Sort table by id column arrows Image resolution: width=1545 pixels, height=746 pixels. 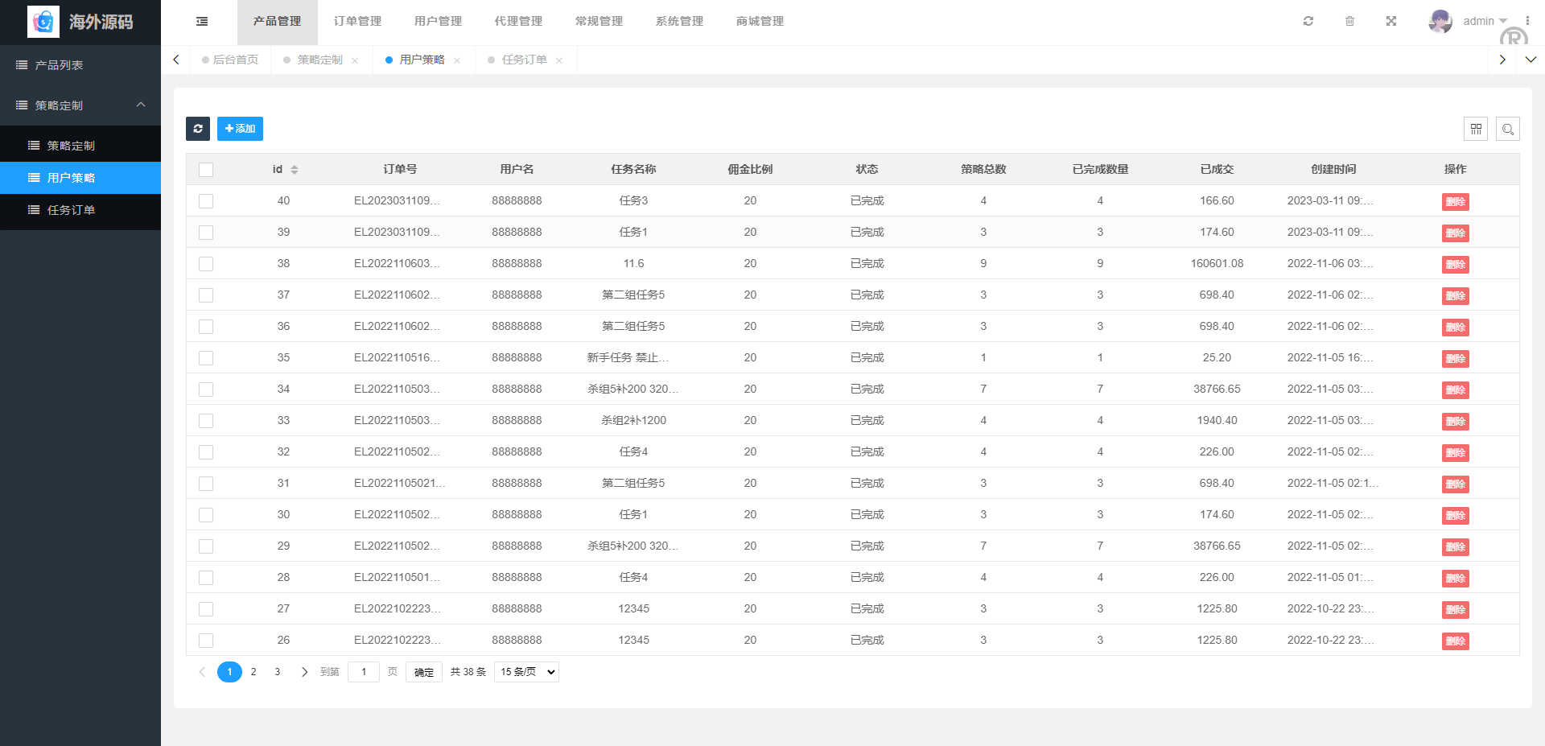pyautogui.click(x=295, y=170)
